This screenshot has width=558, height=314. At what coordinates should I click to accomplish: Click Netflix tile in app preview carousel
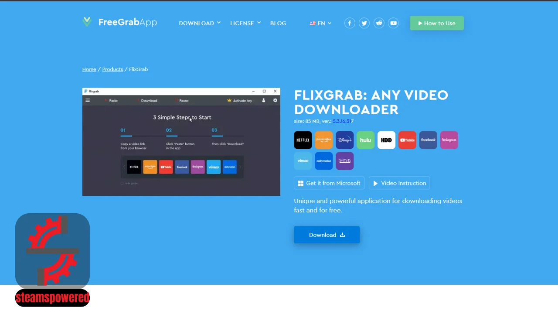point(134,167)
